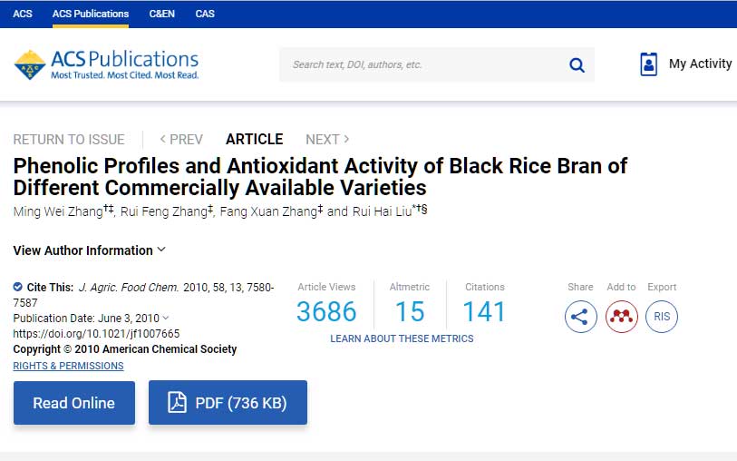
Task: Click Return to Issue link
Action: click(69, 140)
